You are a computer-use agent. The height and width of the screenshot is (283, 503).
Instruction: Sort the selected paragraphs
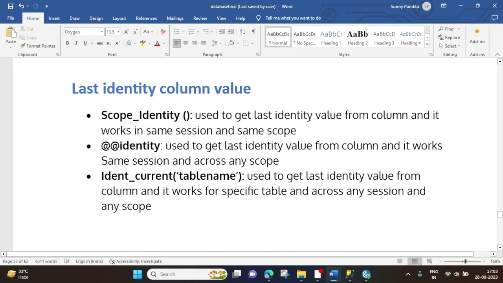242,32
